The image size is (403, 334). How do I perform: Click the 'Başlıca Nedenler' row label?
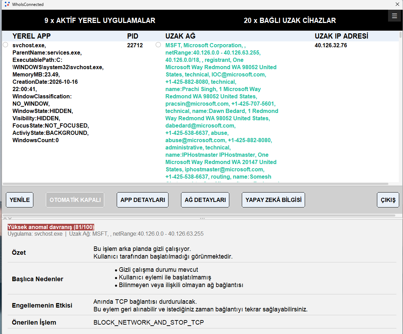click(38, 279)
